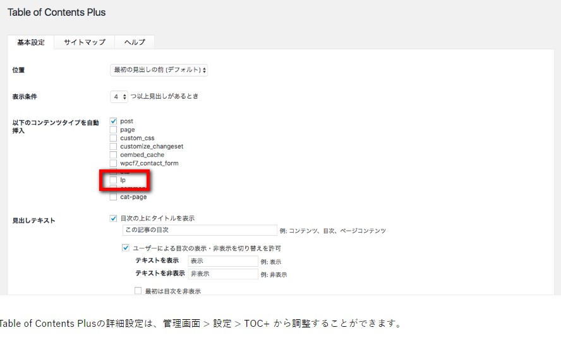Check the cat-page checkbox
The width and height of the screenshot is (561, 342).
[114, 197]
